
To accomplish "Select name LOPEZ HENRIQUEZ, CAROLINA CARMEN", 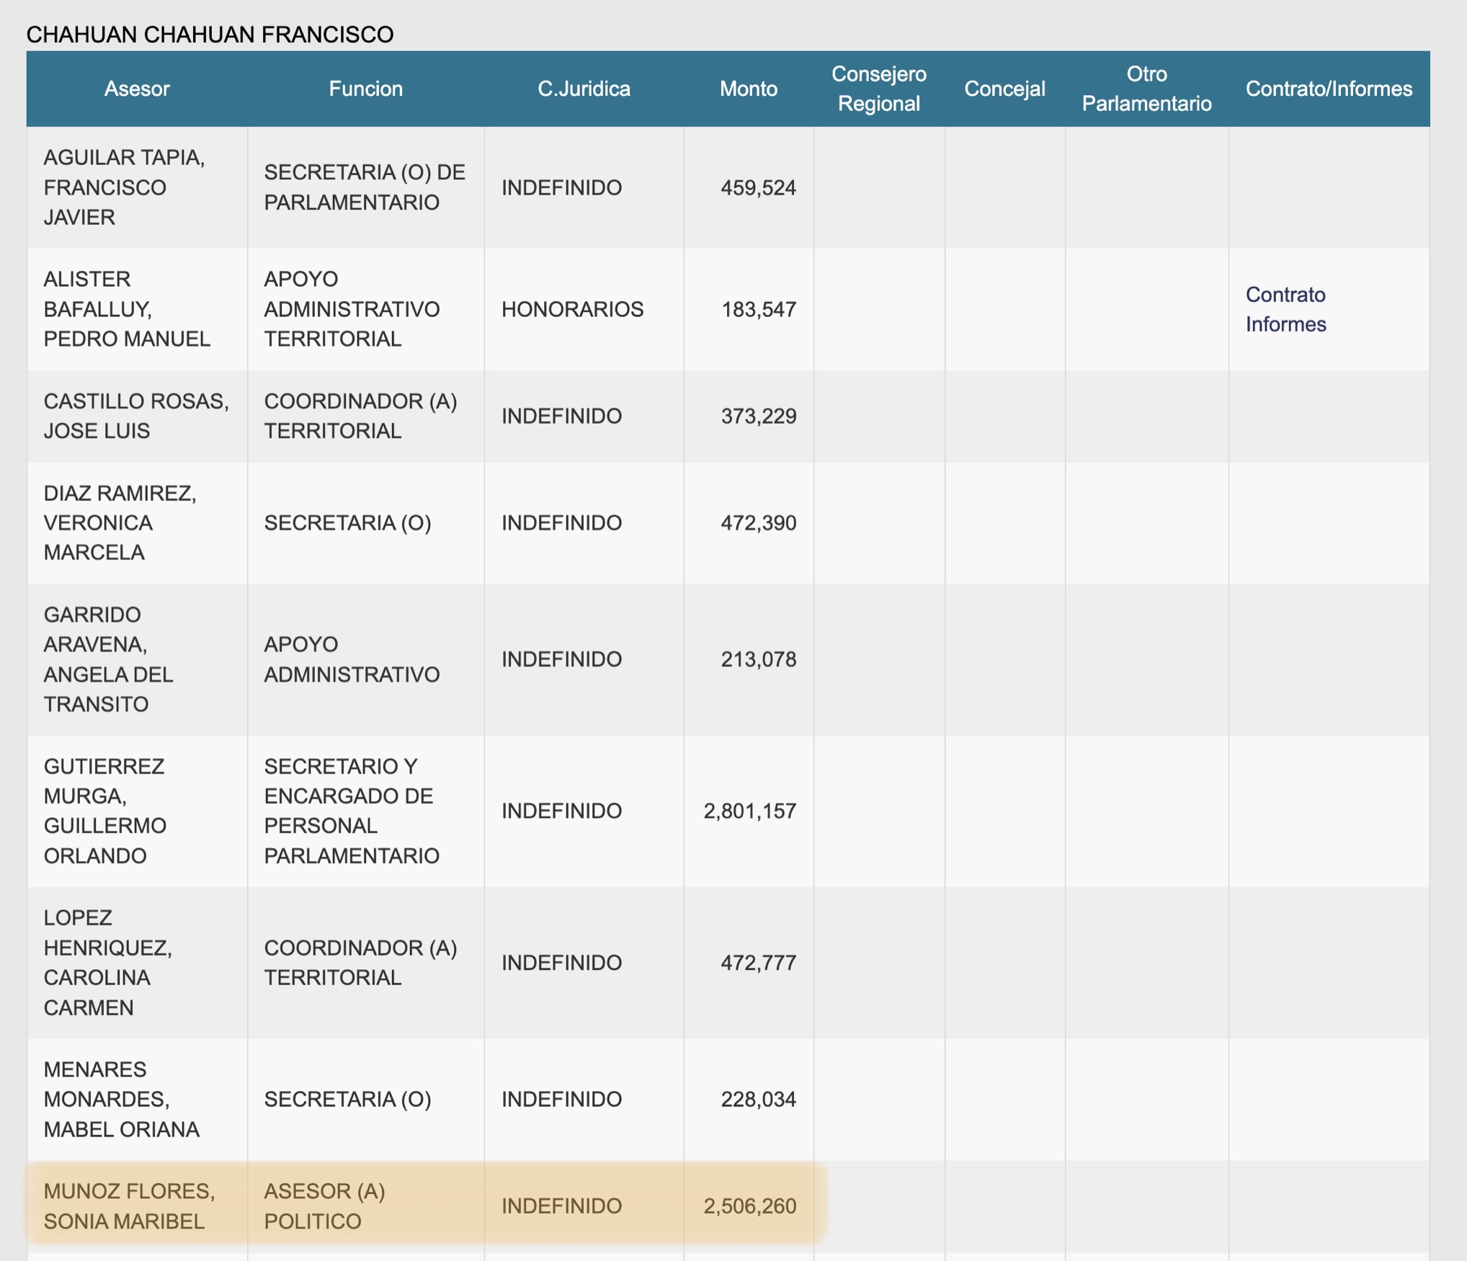I will (x=107, y=963).
